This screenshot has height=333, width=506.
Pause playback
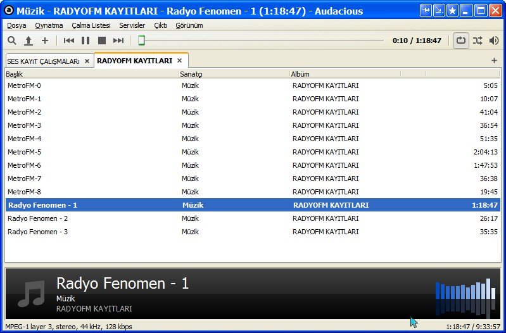85,41
